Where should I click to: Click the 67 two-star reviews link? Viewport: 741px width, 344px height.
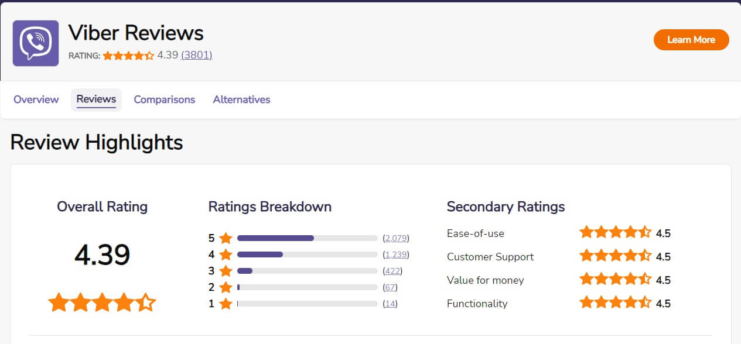point(390,287)
